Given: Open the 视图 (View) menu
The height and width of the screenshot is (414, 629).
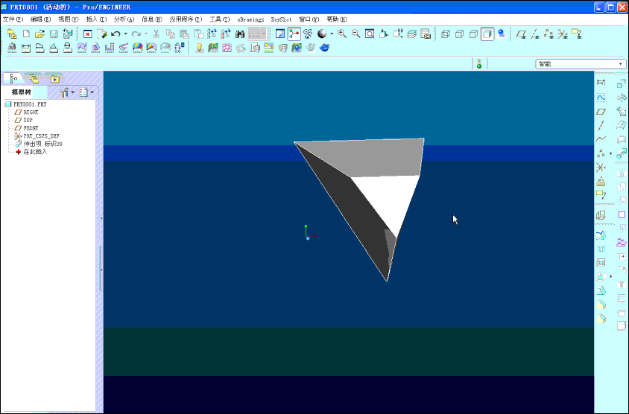Looking at the screenshot, I should click(x=69, y=19).
